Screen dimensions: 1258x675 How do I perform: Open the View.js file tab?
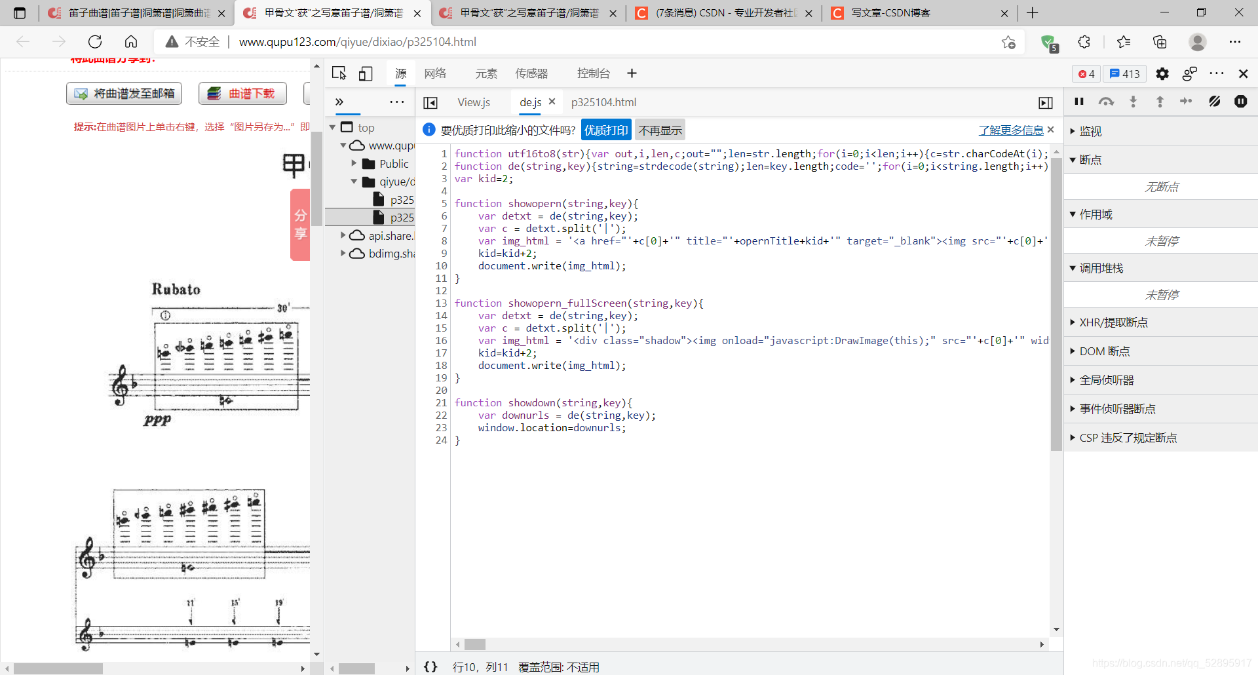[x=474, y=102]
